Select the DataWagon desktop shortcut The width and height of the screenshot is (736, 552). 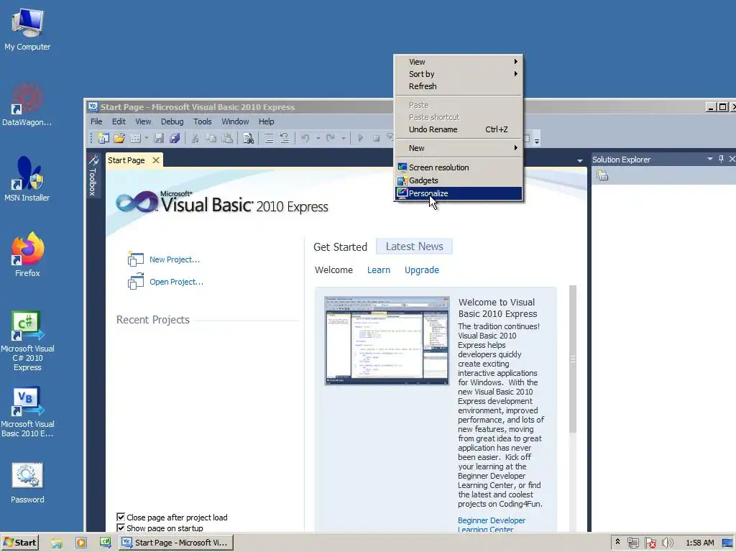point(27,104)
